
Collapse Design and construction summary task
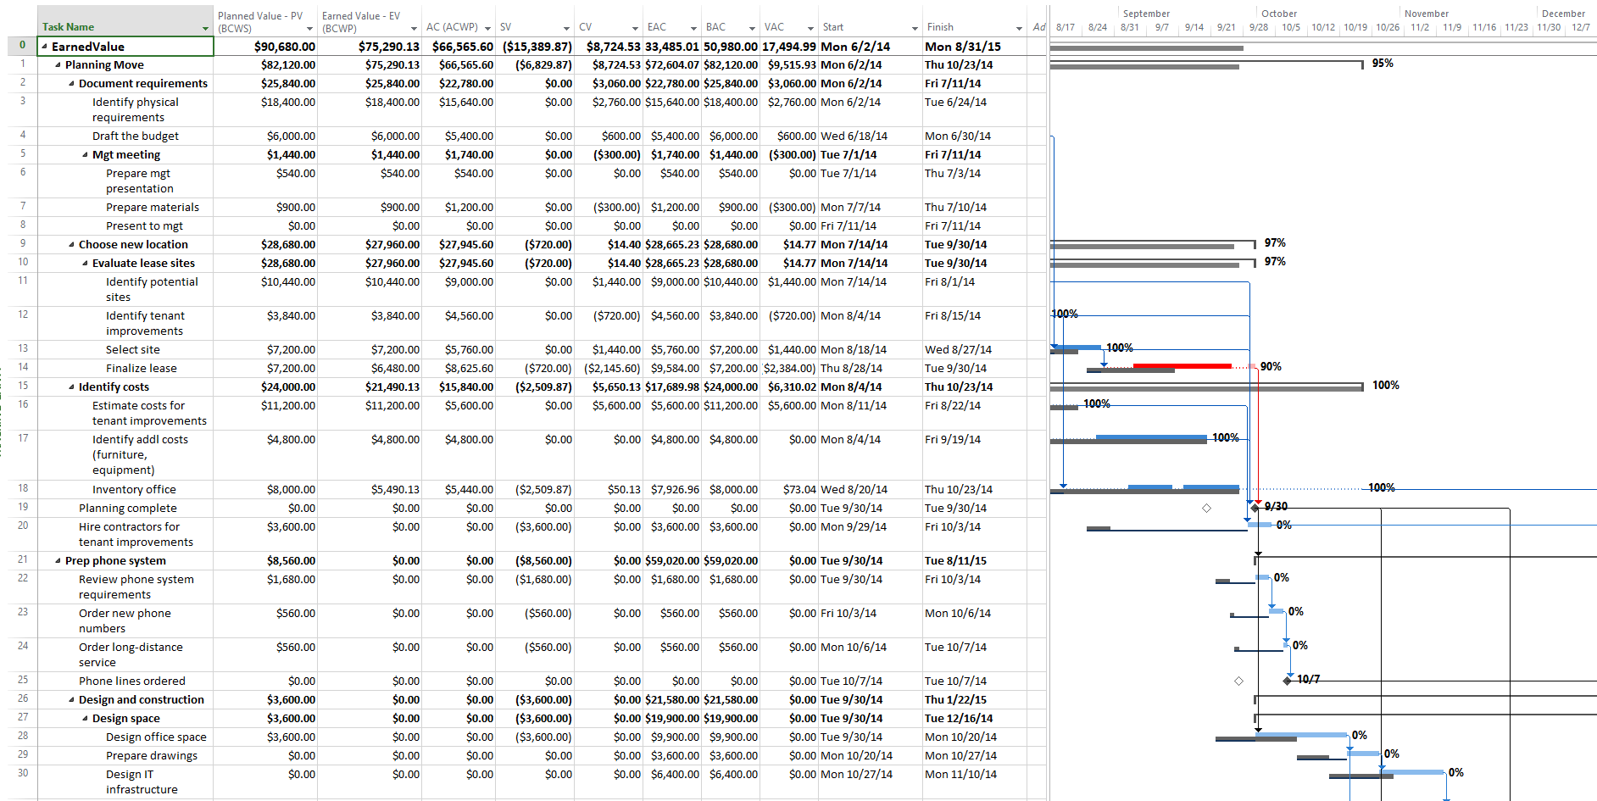[x=71, y=700]
